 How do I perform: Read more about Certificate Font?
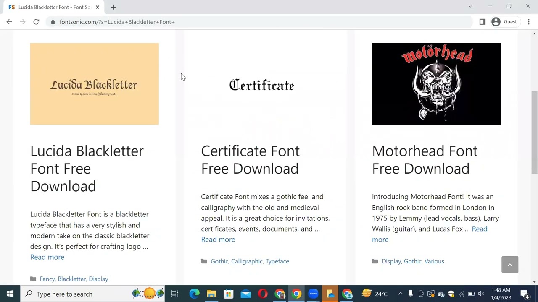coord(218,239)
